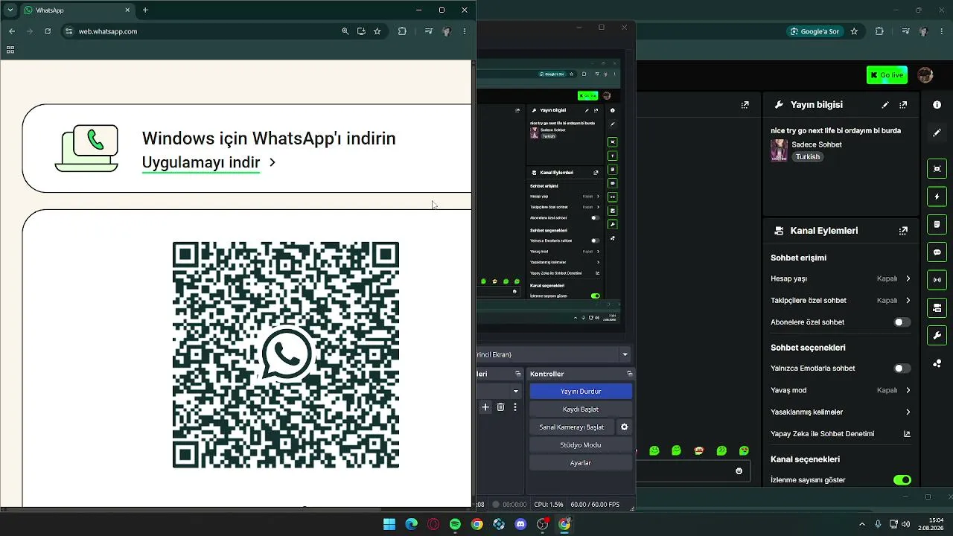
Task: Open the emoji picker in Kick chat input
Action: [739, 470]
